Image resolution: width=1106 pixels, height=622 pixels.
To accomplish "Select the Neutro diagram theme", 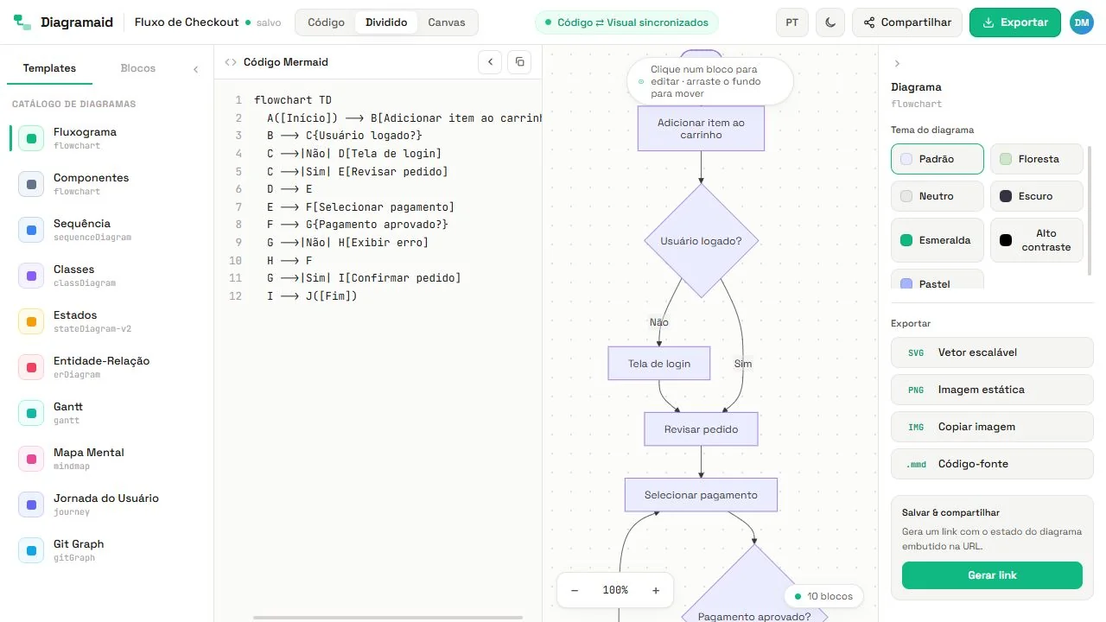I will [938, 196].
